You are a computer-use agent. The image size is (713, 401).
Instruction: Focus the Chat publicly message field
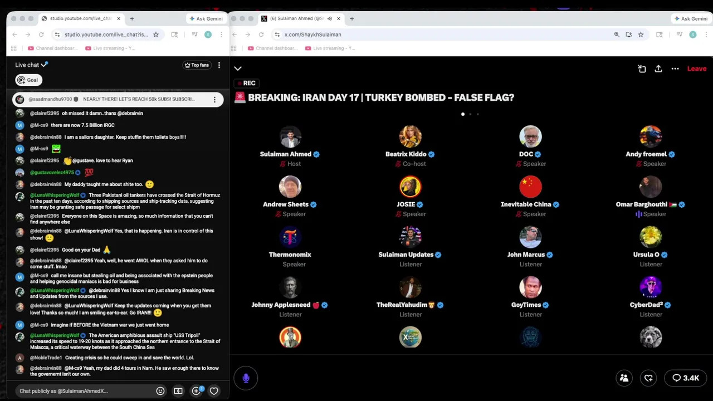(84, 391)
